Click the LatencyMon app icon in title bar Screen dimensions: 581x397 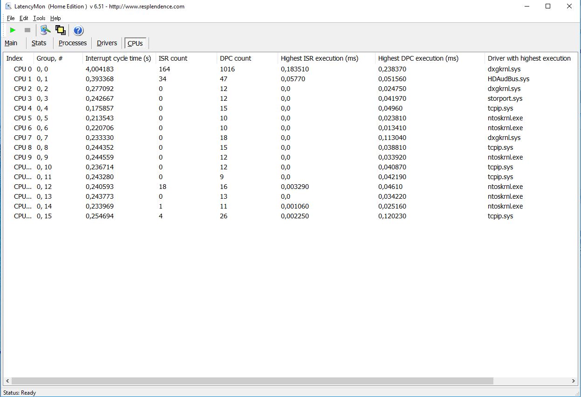pyautogui.click(x=8, y=7)
